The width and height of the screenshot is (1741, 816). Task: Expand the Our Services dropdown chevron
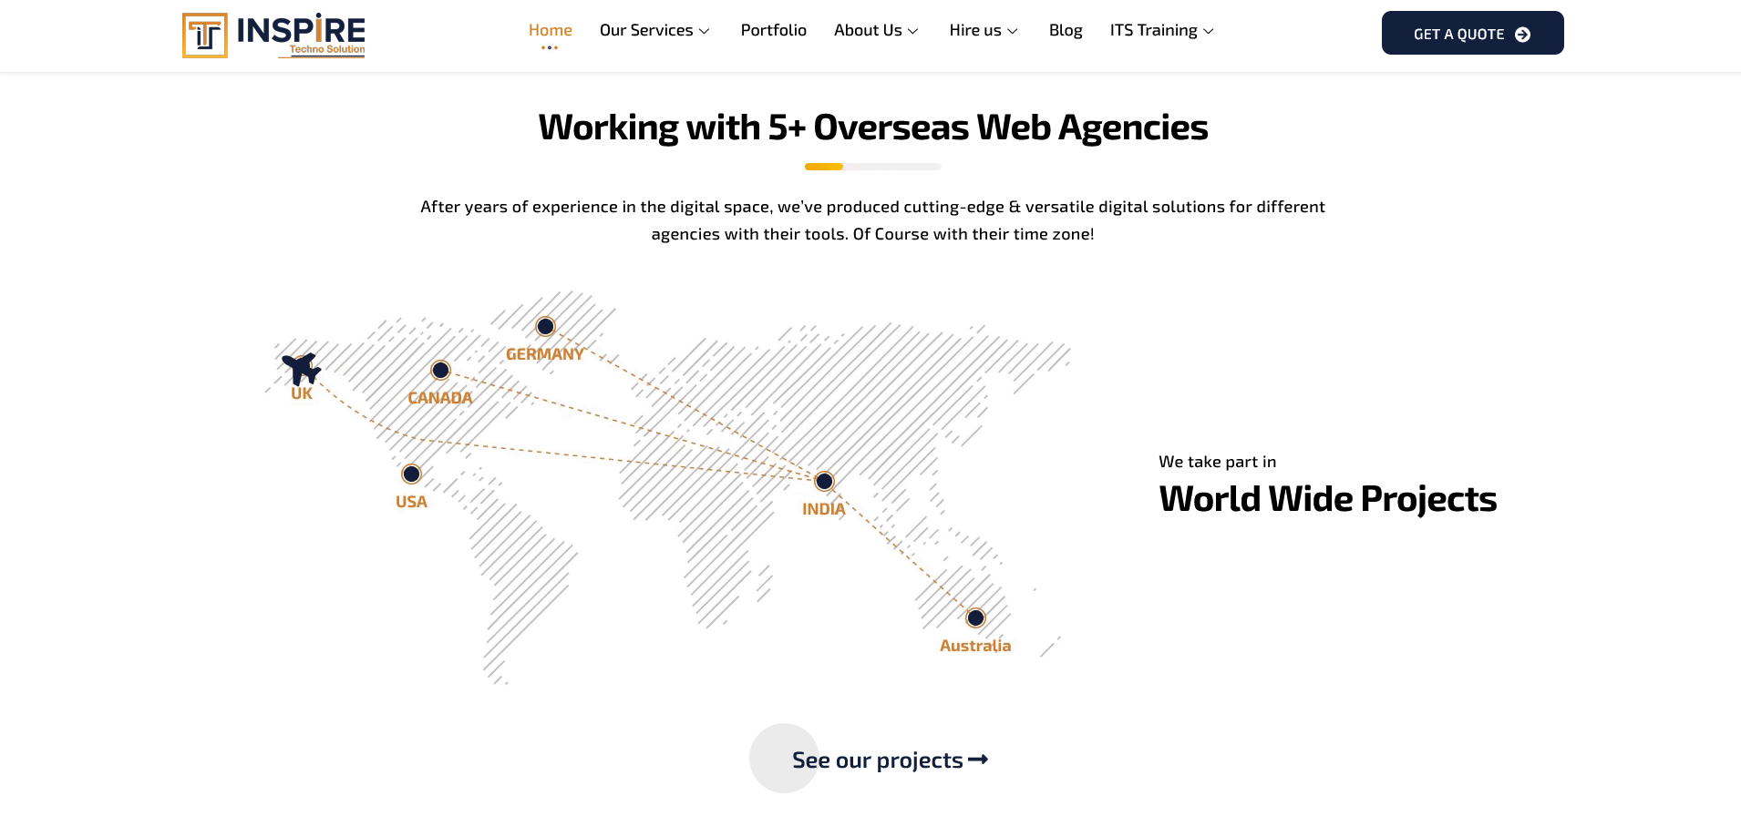click(x=704, y=31)
